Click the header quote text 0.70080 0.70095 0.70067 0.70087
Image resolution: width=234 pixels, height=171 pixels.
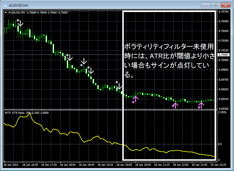(47, 13)
